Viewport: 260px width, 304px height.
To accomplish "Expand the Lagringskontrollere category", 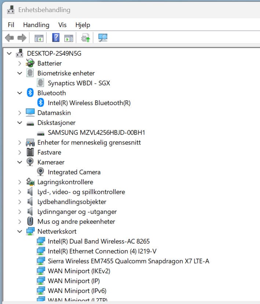I will coord(19,182).
